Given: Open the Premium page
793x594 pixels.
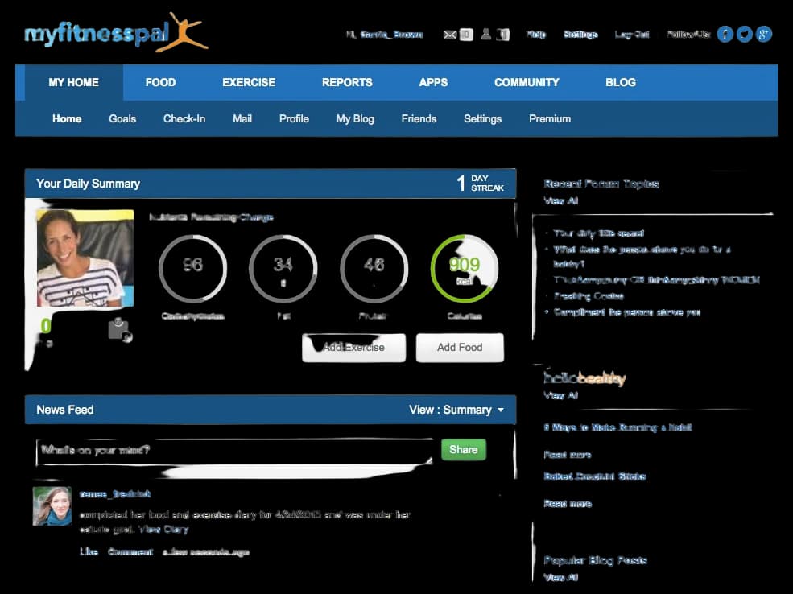Looking at the screenshot, I should [x=550, y=119].
